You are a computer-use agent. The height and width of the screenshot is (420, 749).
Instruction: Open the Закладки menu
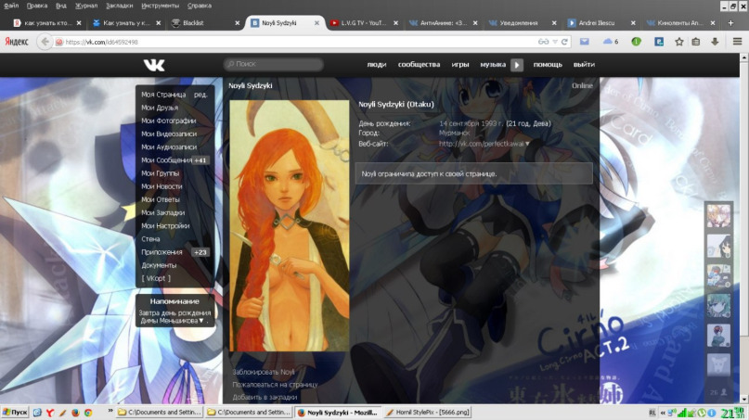[x=119, y=6]
